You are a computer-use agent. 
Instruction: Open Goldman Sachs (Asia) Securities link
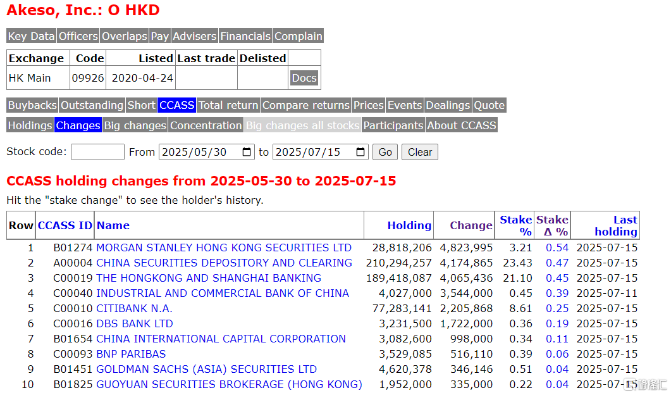coord(207,369)
